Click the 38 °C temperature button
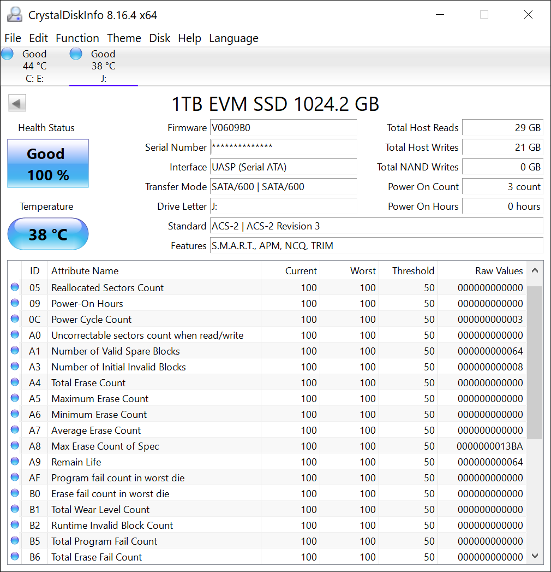 pyautogui.click(x=48, y=234)
